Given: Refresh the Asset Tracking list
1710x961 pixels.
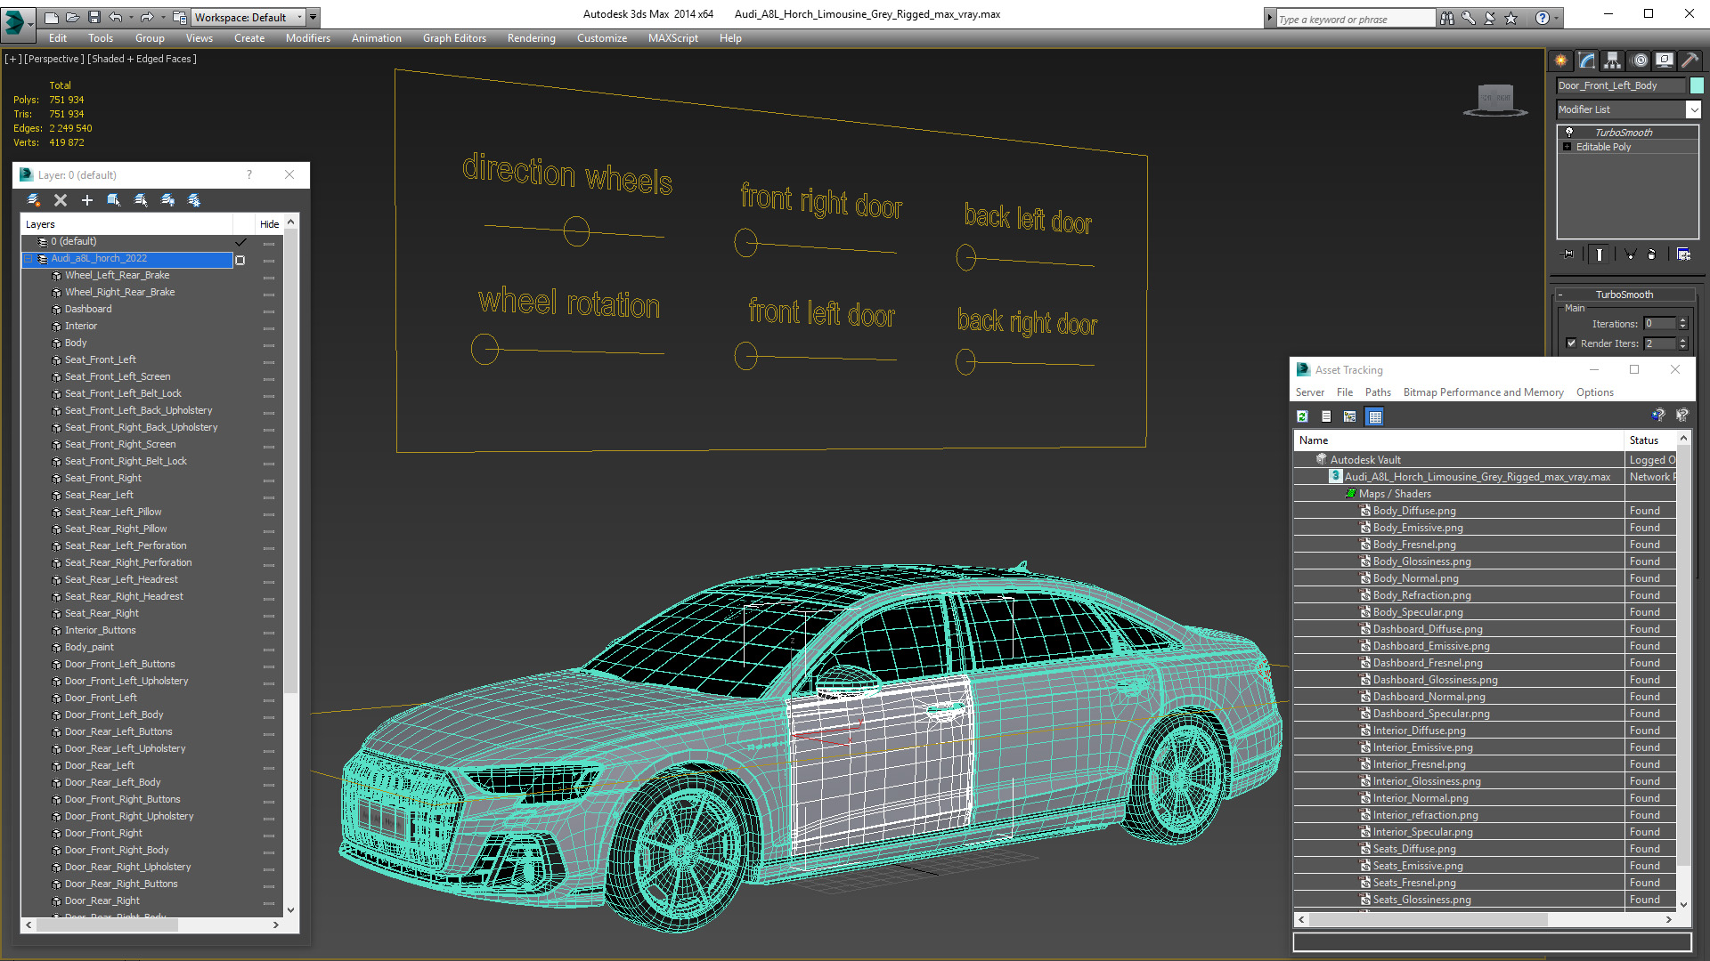Looking at the screenshot, I should click(1302, 416).
